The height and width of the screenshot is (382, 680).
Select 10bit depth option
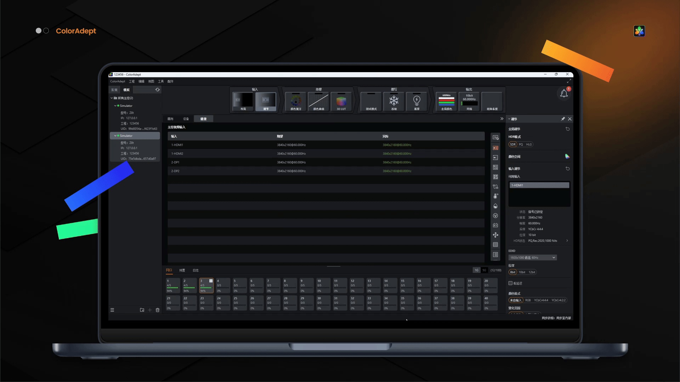click(x=522, y=272)
